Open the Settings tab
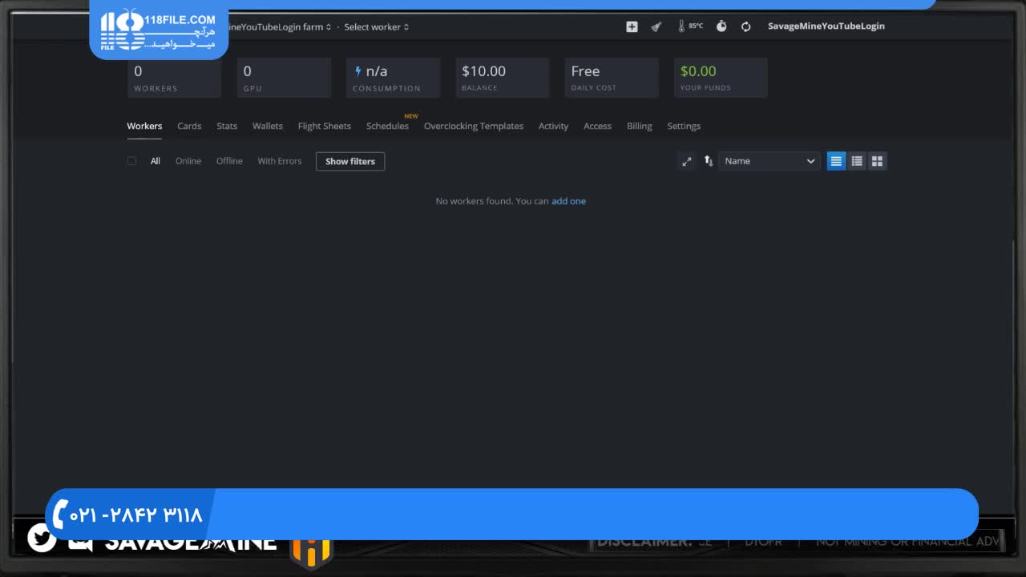Screen dimensions: 1026x577 pos(684,126)
